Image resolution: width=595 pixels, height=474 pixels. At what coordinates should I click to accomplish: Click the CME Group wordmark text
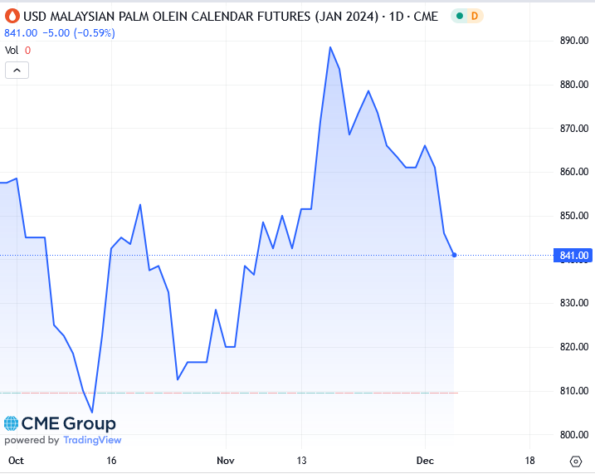tap(68, 424)
